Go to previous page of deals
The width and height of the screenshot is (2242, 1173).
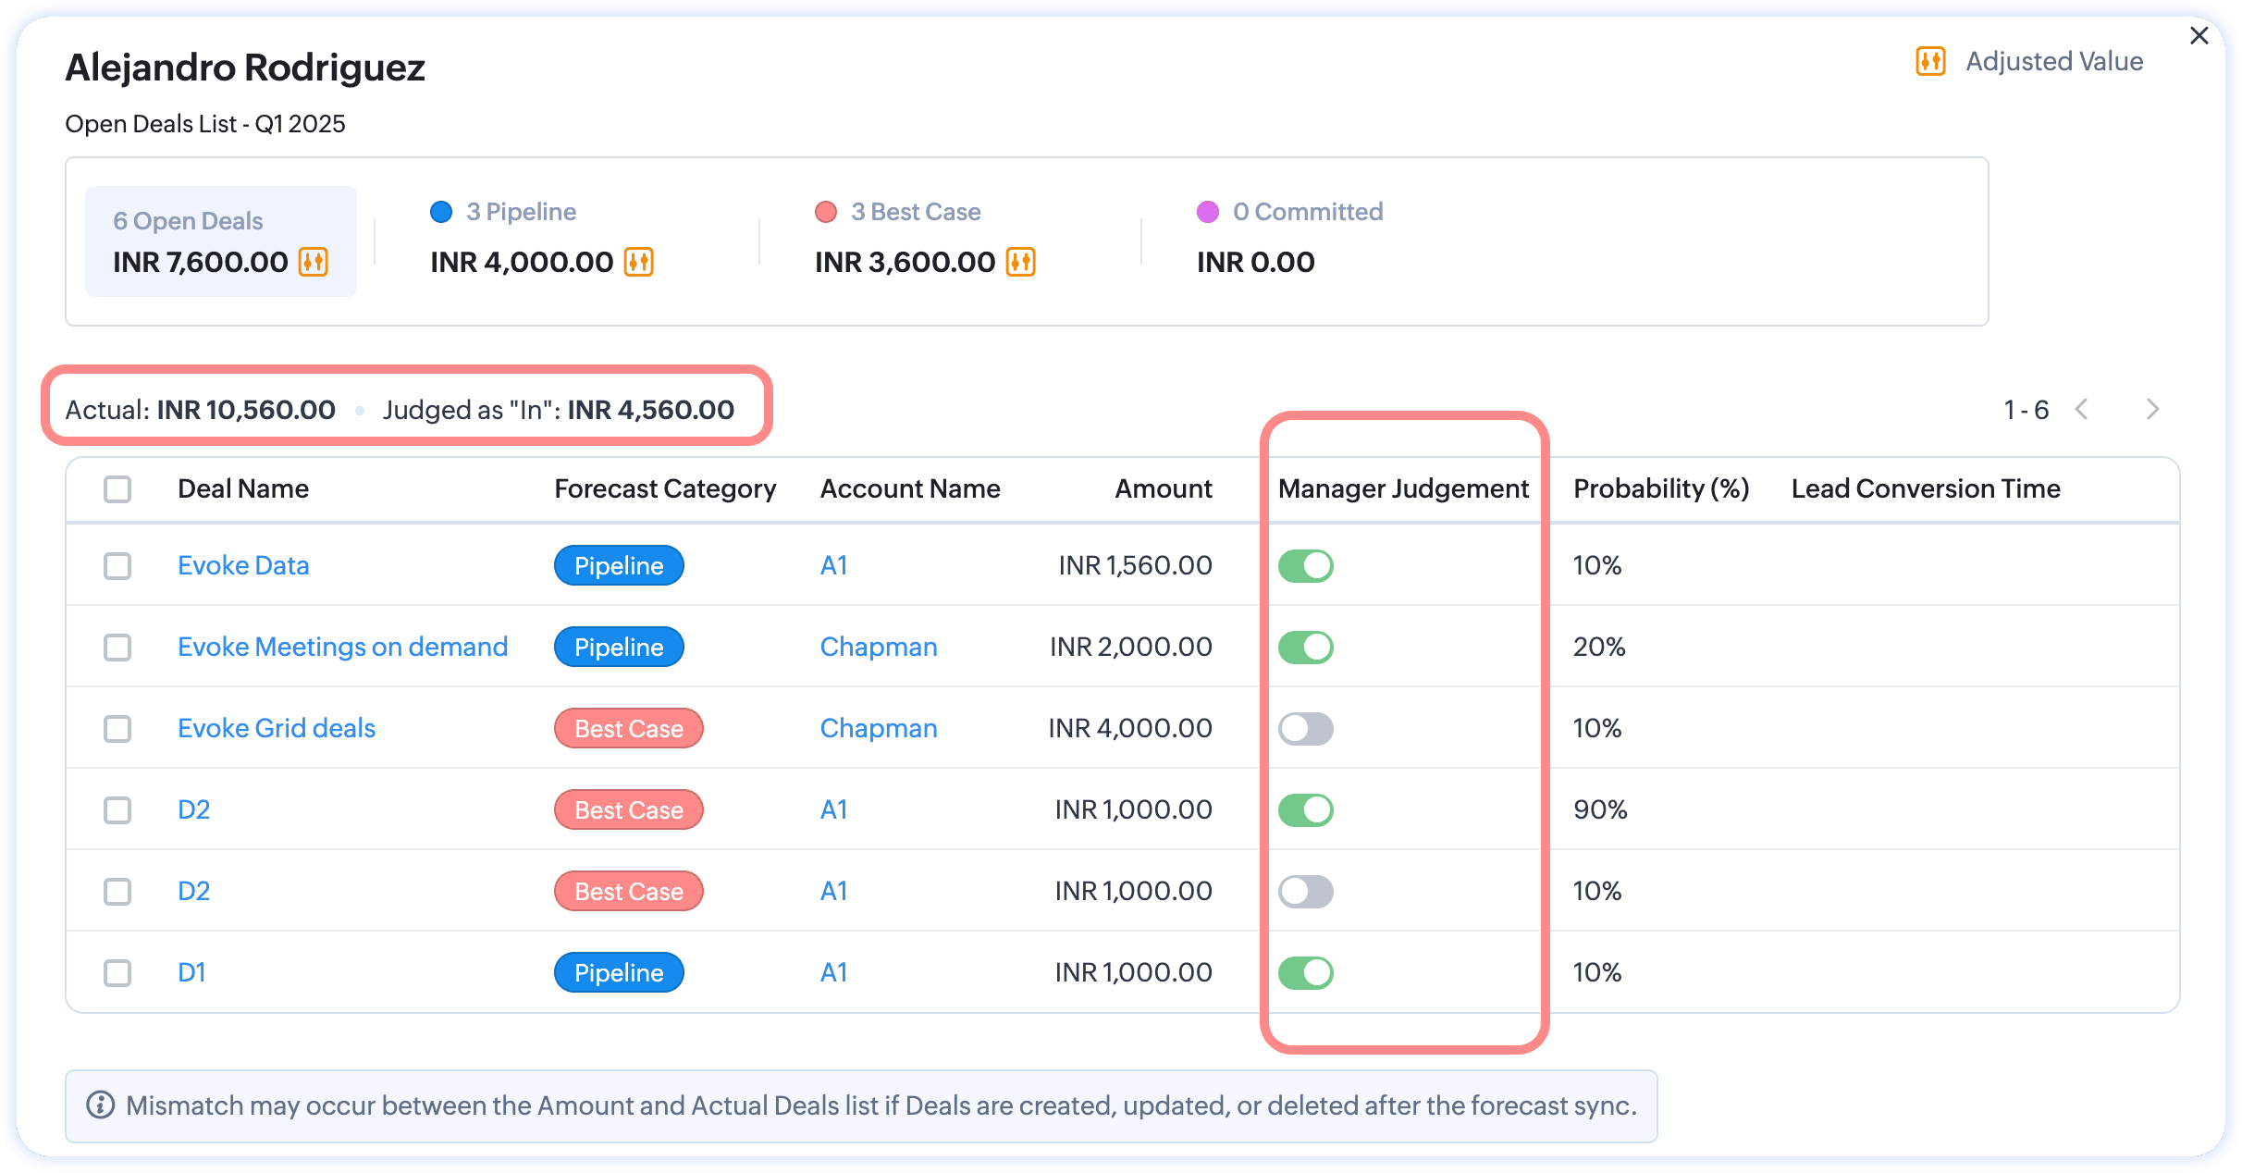coord(2082,410)
